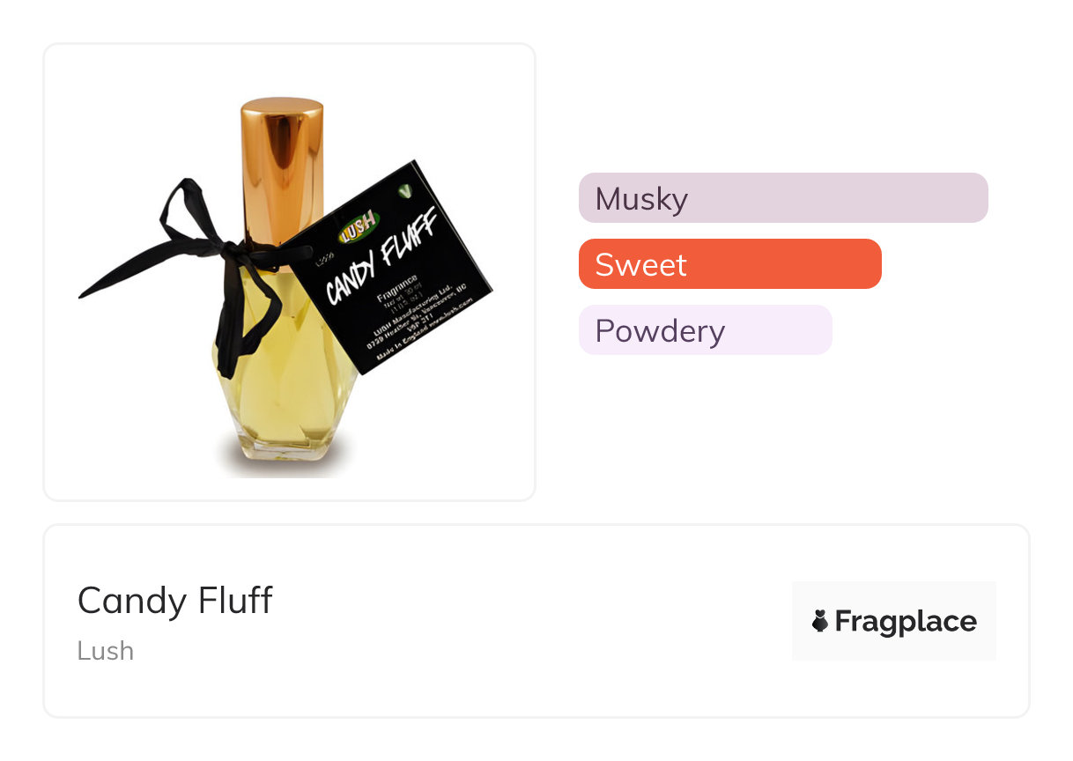Click the Musky label text
1073x761 pixels.
click(x=641, y=199)
